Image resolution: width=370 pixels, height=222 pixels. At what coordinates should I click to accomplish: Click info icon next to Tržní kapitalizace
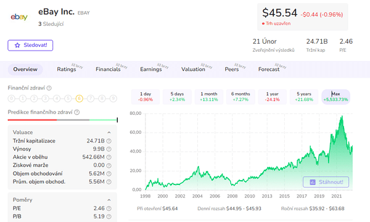point(109,141)
